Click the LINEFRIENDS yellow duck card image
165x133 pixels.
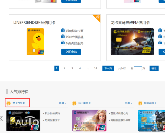point(35,42)
